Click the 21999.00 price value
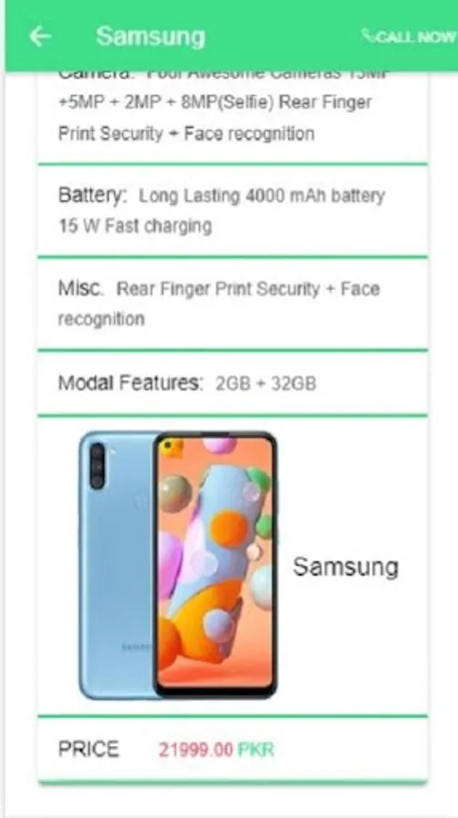The image size is (458, 818). click(x=195, y=750)
